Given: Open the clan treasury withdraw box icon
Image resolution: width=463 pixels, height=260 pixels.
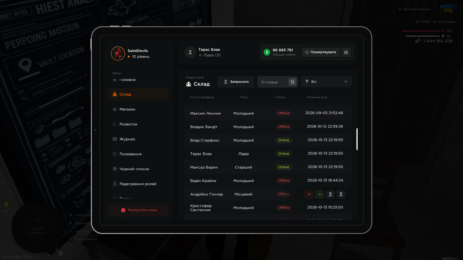Looking at the screenshot, I should [346, 52].
